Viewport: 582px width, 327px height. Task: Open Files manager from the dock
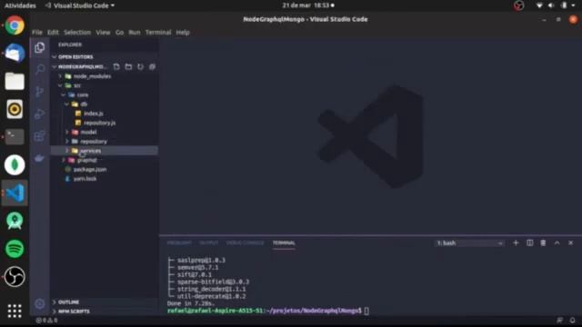[15, 81]
